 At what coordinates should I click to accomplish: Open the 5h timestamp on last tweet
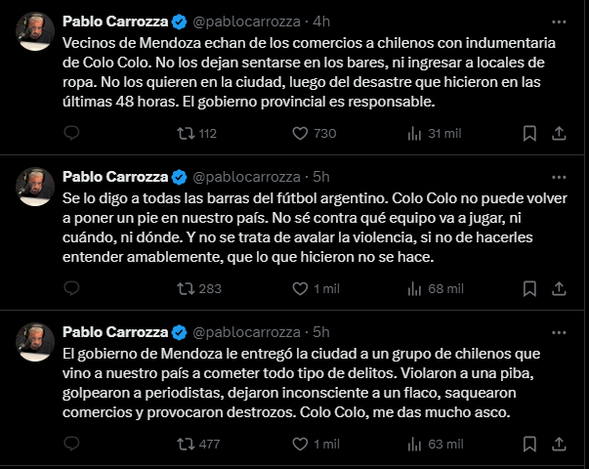coord(321,332)
